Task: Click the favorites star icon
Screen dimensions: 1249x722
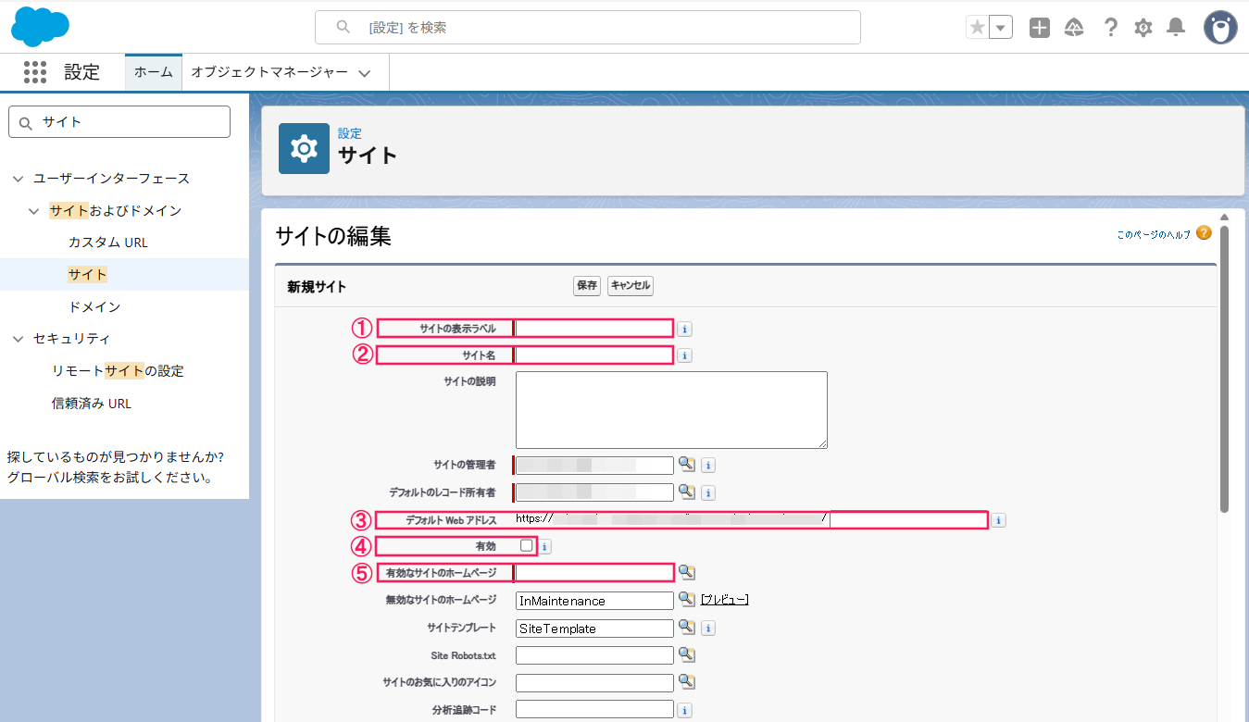Action: (977, 28)
